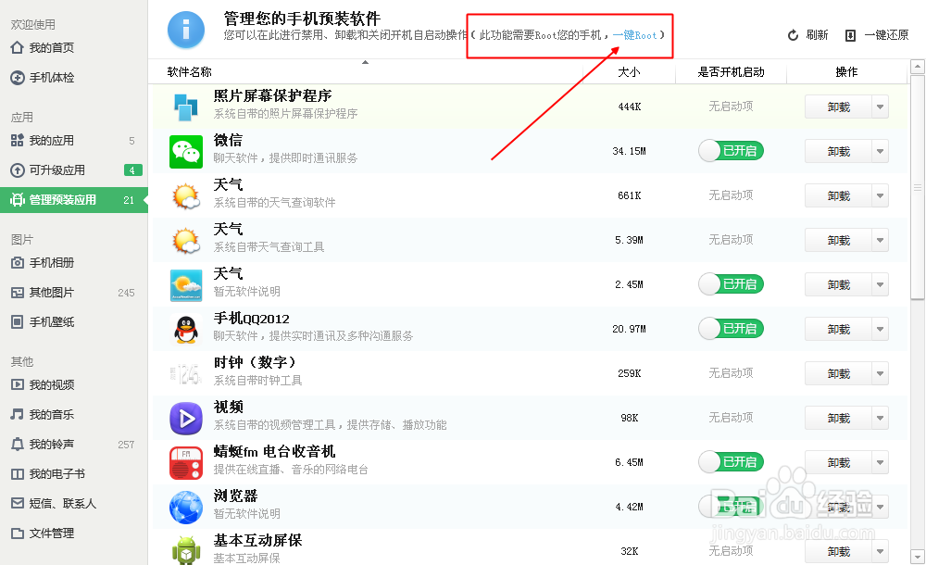The width and height of the screenshot is (926, 565).
Task: Click the 刷新 refresh icon
Action: (793, 35)
